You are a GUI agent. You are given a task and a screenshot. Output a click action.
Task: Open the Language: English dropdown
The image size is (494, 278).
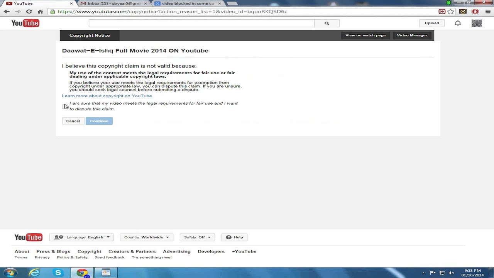pyautogui.click(x=81, y=237)
